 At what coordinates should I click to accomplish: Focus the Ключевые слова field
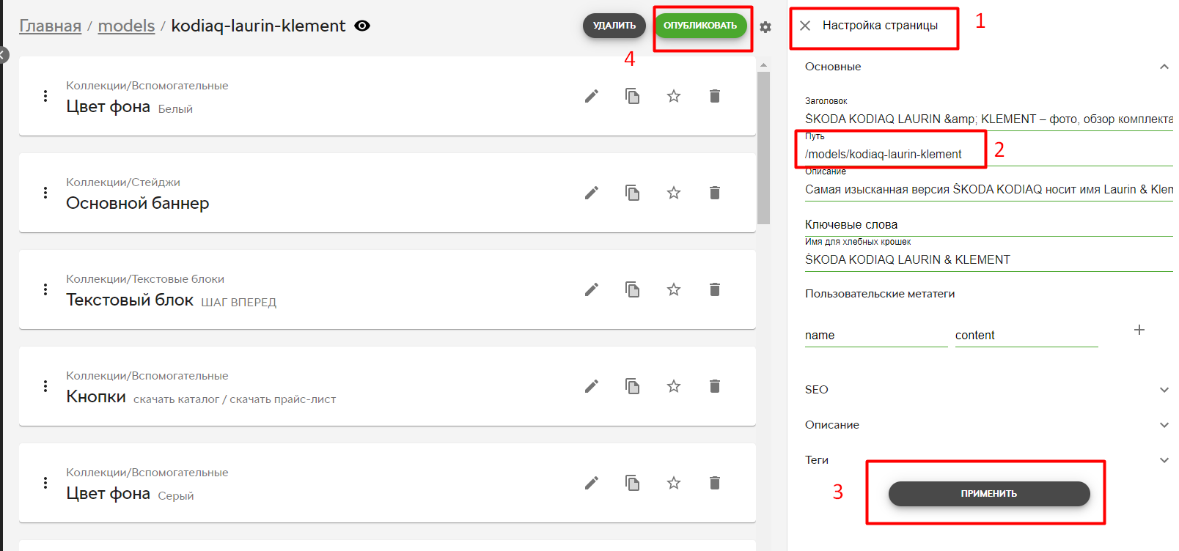989,224
